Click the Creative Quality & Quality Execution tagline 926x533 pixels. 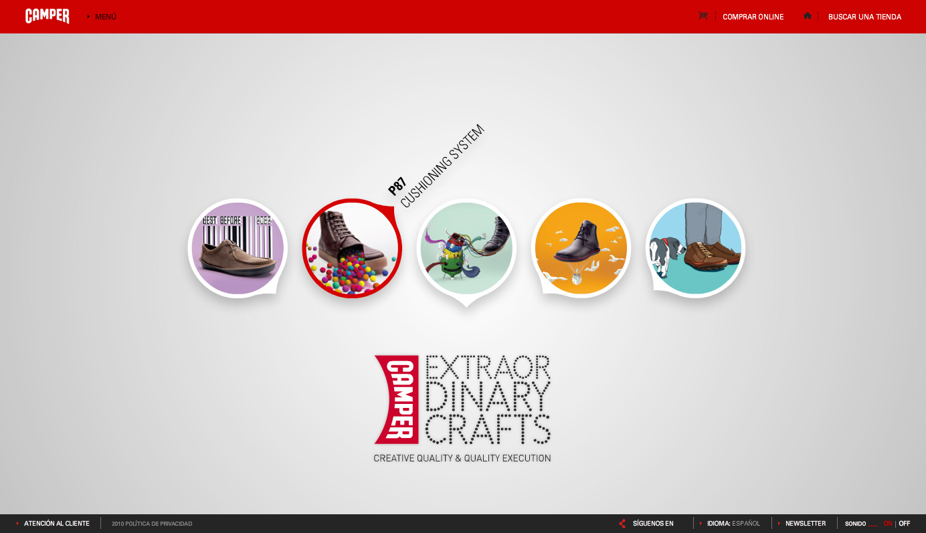[462, 458]
